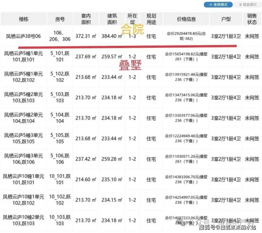Switch to 表格模式 table view

click(218, 5)
